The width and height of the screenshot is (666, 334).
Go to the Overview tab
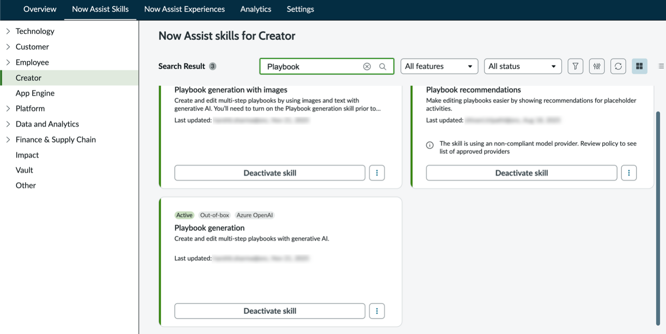point(40,9)
